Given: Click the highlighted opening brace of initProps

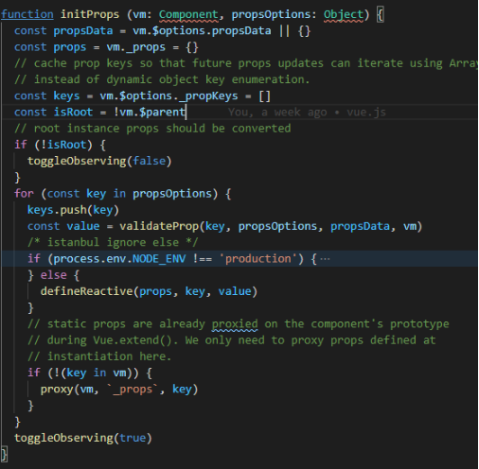Looking at the screenshot, I should tap(381, 14).
